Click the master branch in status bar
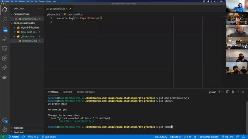 (14, 137)
